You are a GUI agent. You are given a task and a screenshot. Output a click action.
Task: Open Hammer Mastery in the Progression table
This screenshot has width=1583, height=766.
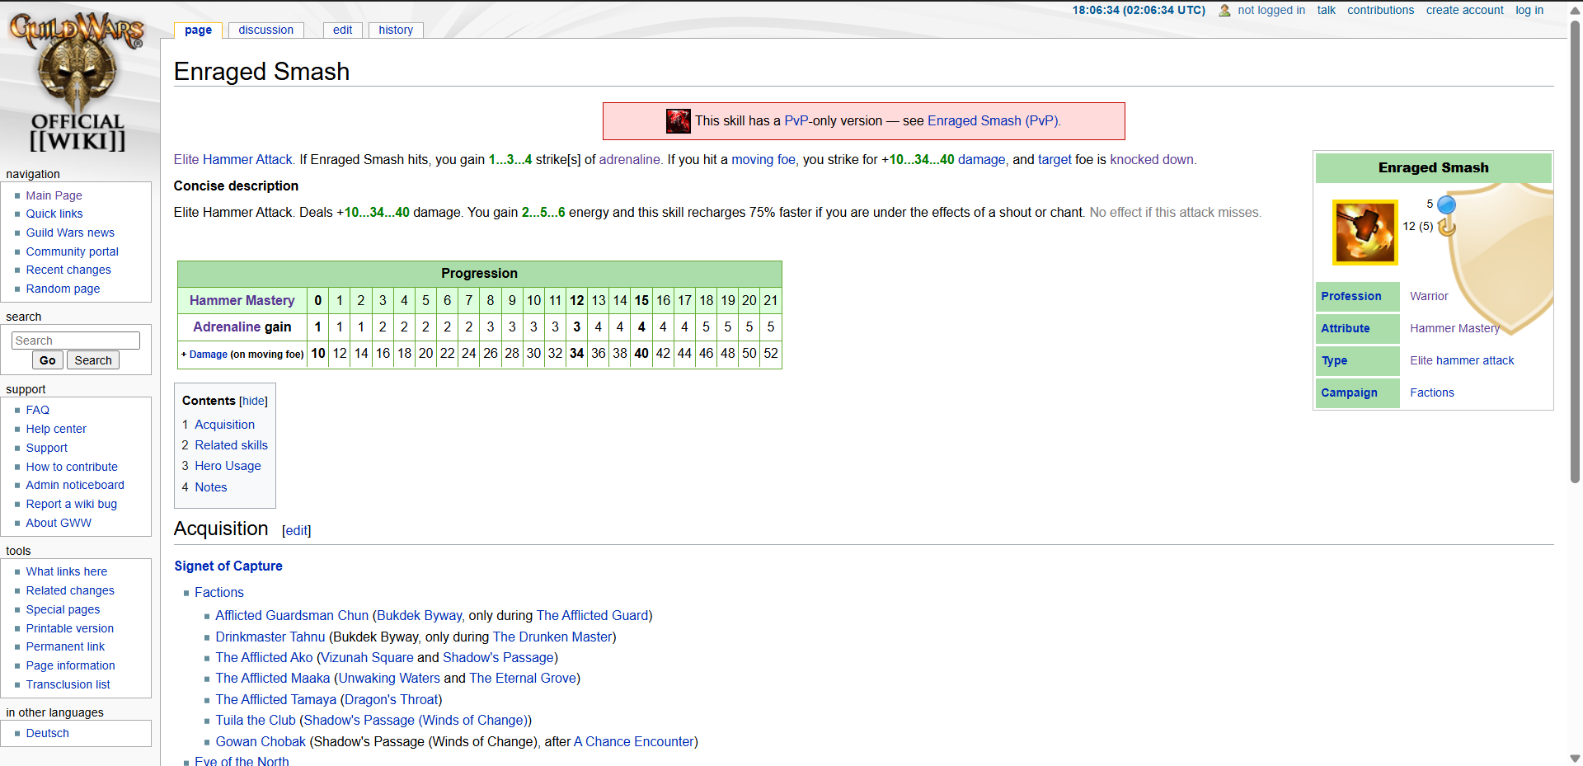tap(242, 300)
